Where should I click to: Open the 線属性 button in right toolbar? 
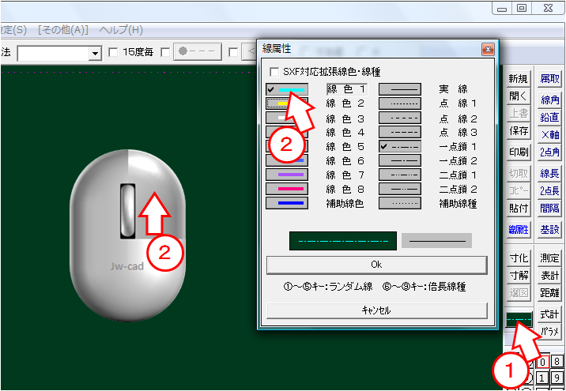coord(519,230)
